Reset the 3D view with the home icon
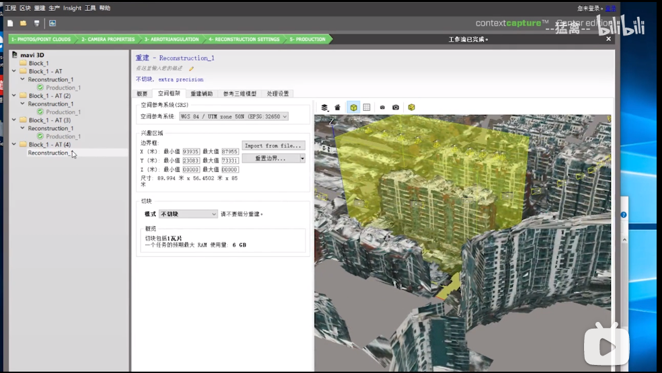Image resolution: width=662 pixels, height=373 pixels. click(x=337, y=108)
